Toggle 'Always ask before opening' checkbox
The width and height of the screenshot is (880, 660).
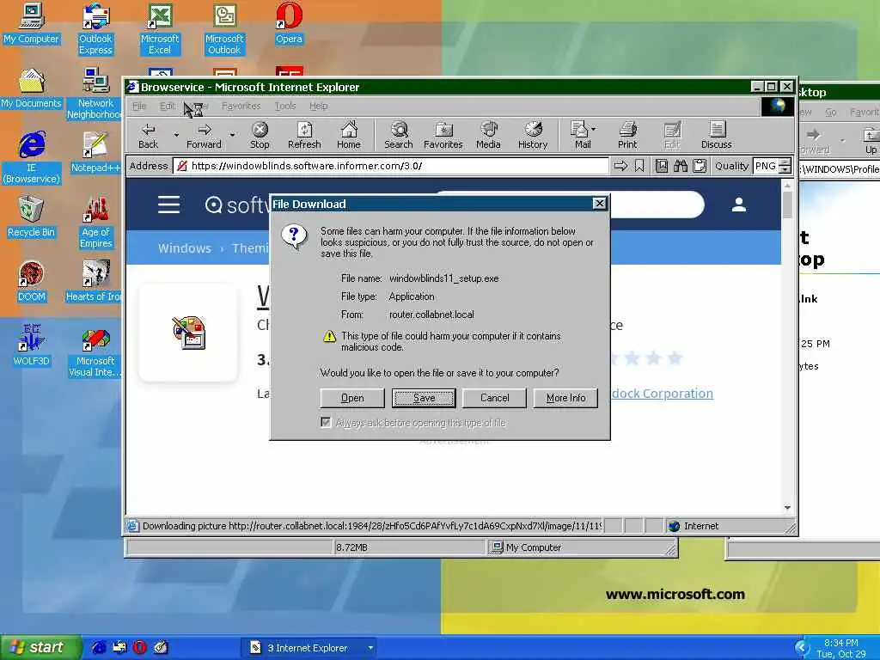(326, 422)
